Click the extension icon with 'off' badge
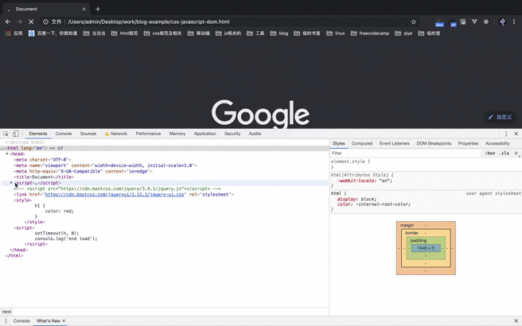Image resolution: width=522 pixels, height=326 pixels. (x=453, y=22)
